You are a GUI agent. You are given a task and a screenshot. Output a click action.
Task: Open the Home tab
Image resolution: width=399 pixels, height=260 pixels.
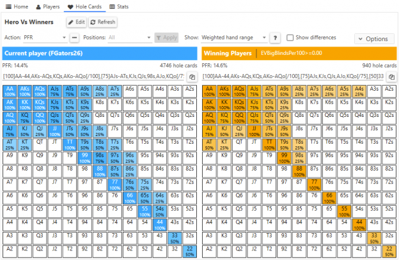pyautogui.click(x=17, y=6)
